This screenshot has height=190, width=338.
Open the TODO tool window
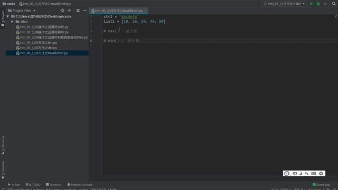[x=33, y=185]
